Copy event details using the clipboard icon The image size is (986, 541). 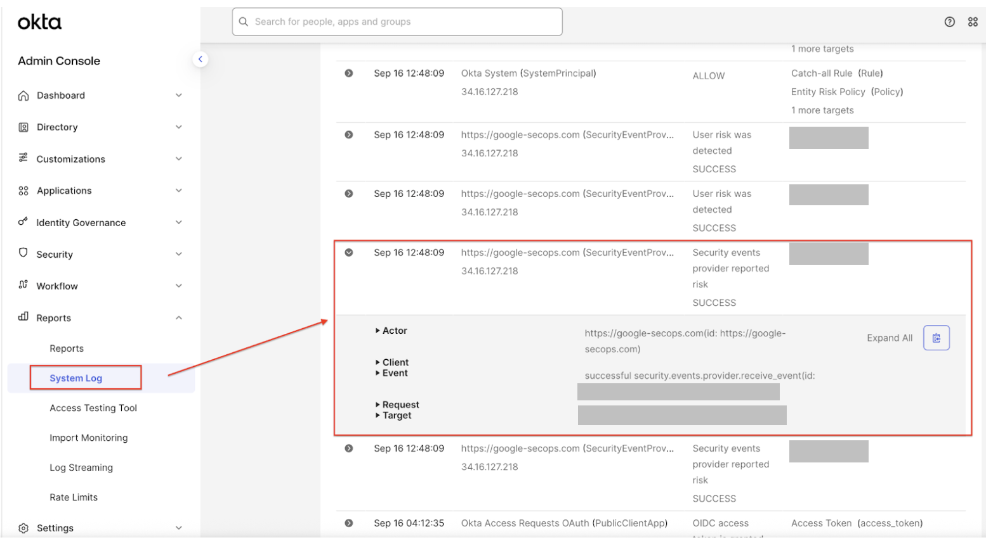(x=936, y=338)
